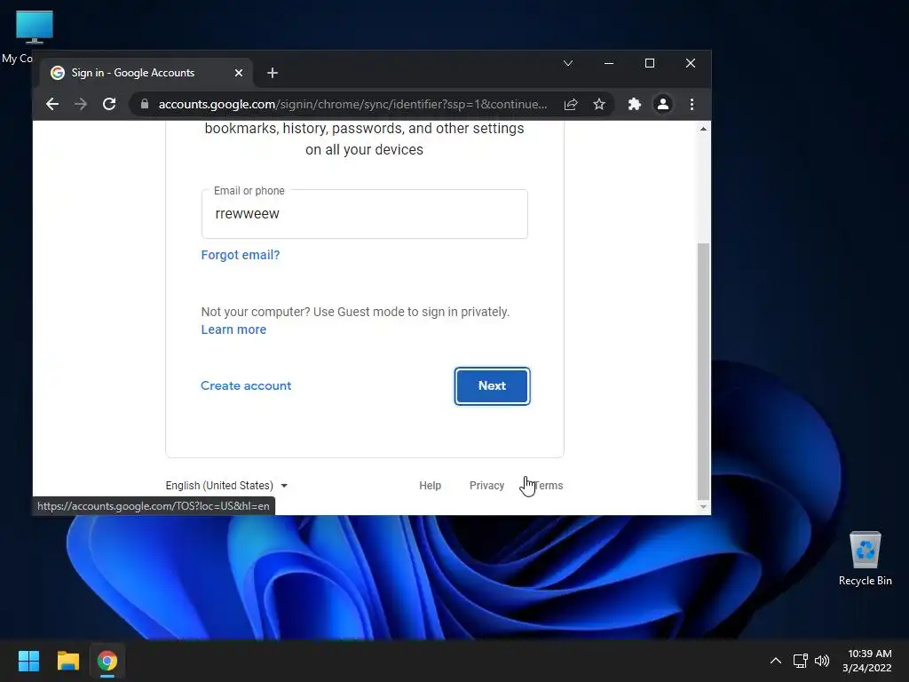Open the Privacy footer link
Image resolution: width=909 pixels, height=682 pixels.
click(x=487, y=486)
